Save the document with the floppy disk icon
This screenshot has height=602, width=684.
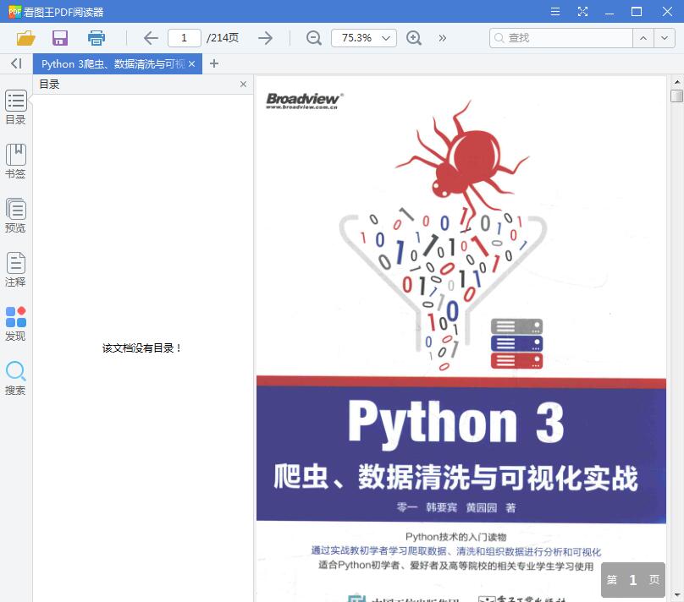click(60, 38)
